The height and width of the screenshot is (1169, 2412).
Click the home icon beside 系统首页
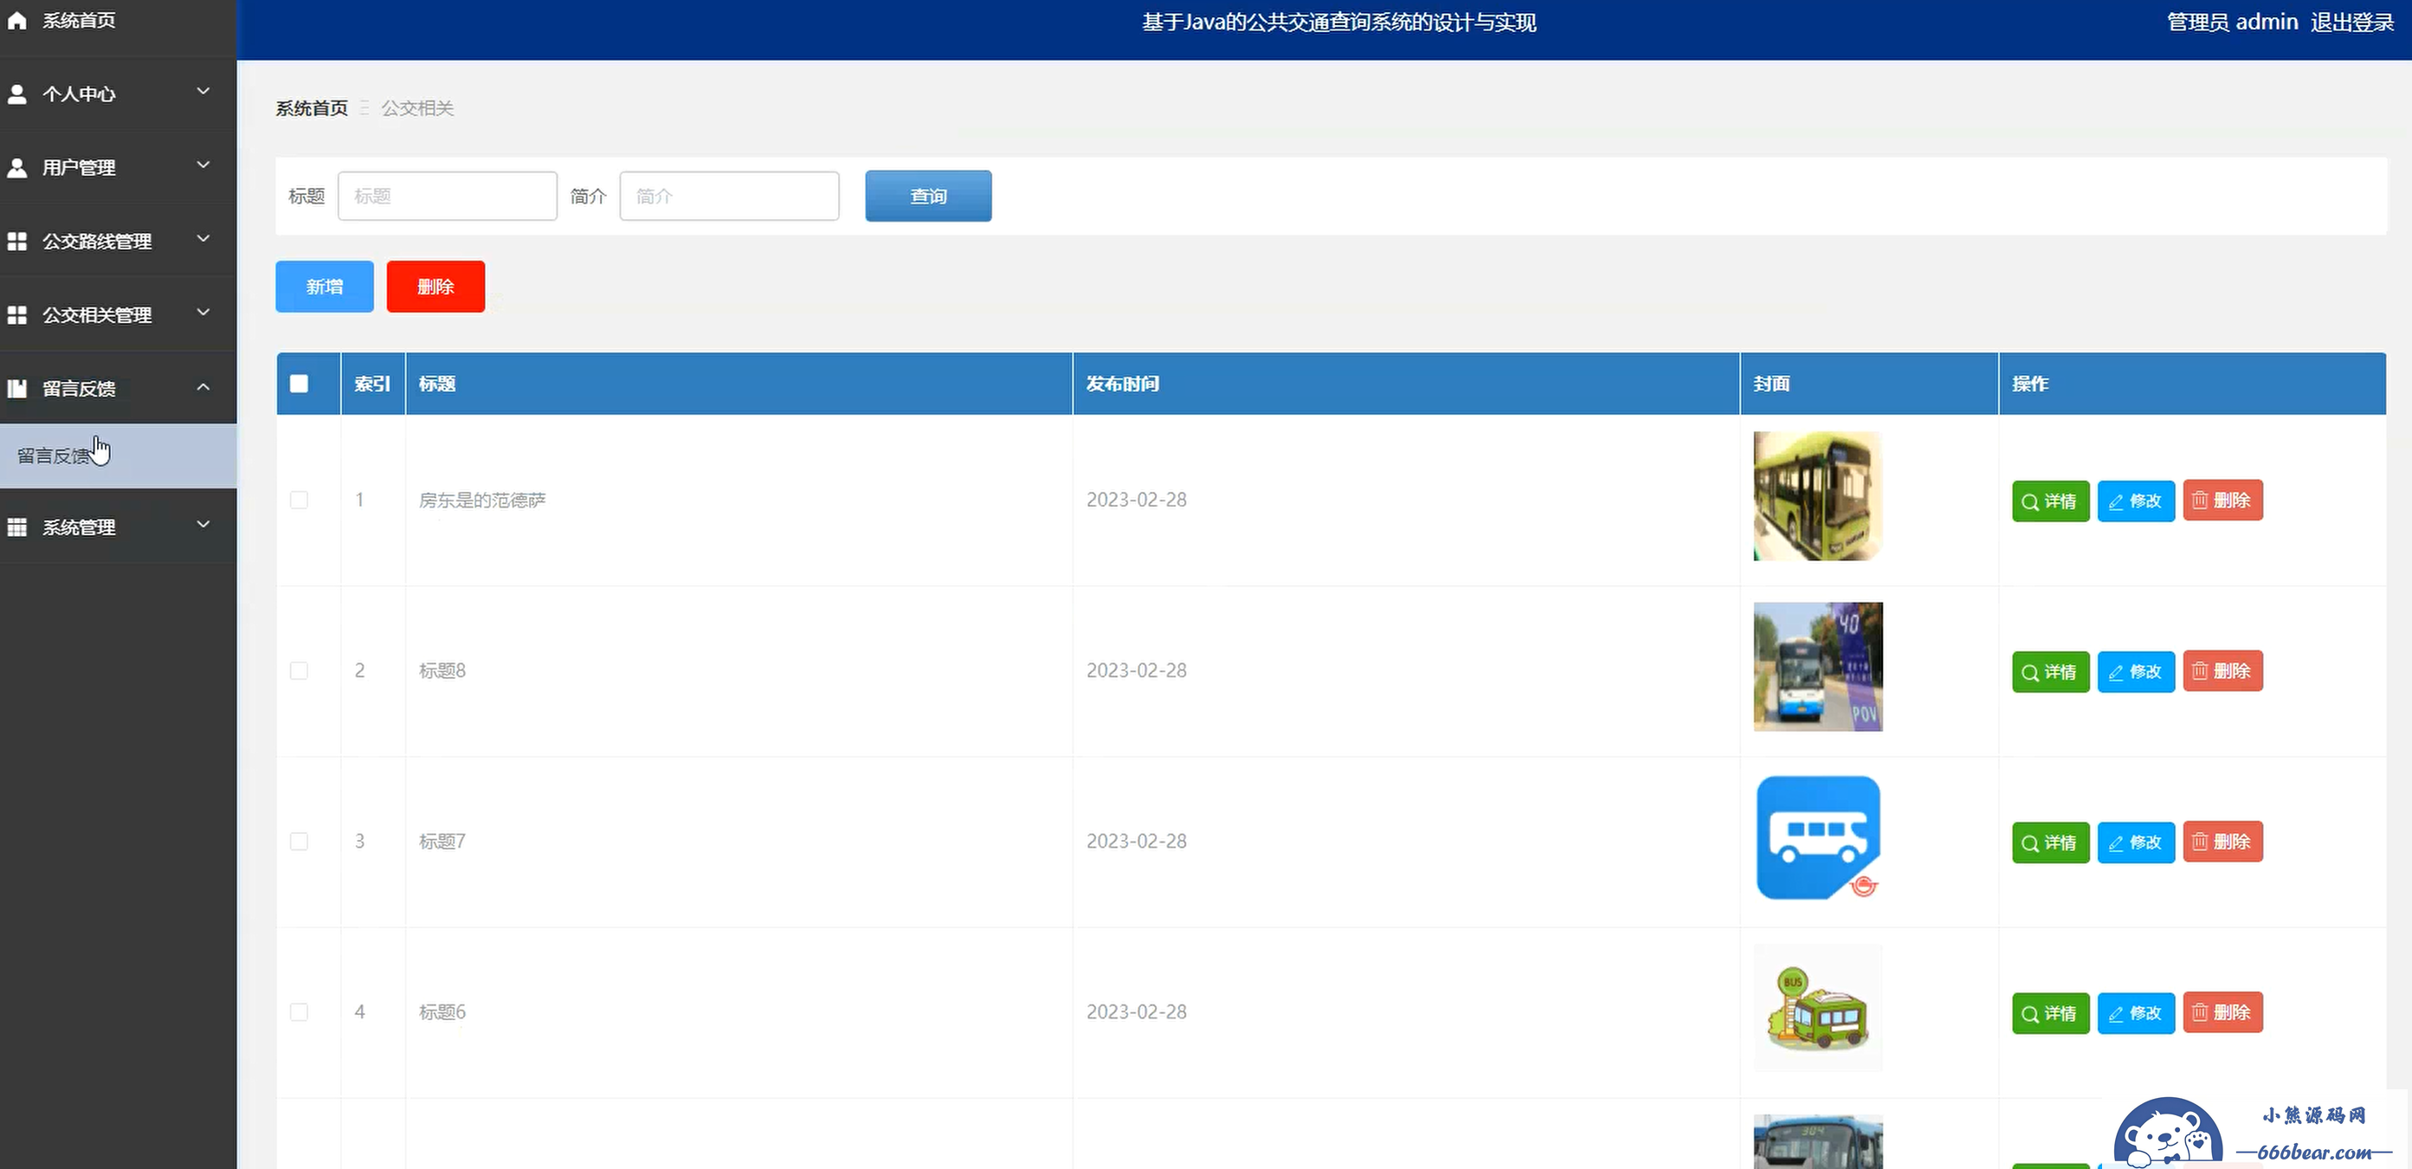pos(16,20)
